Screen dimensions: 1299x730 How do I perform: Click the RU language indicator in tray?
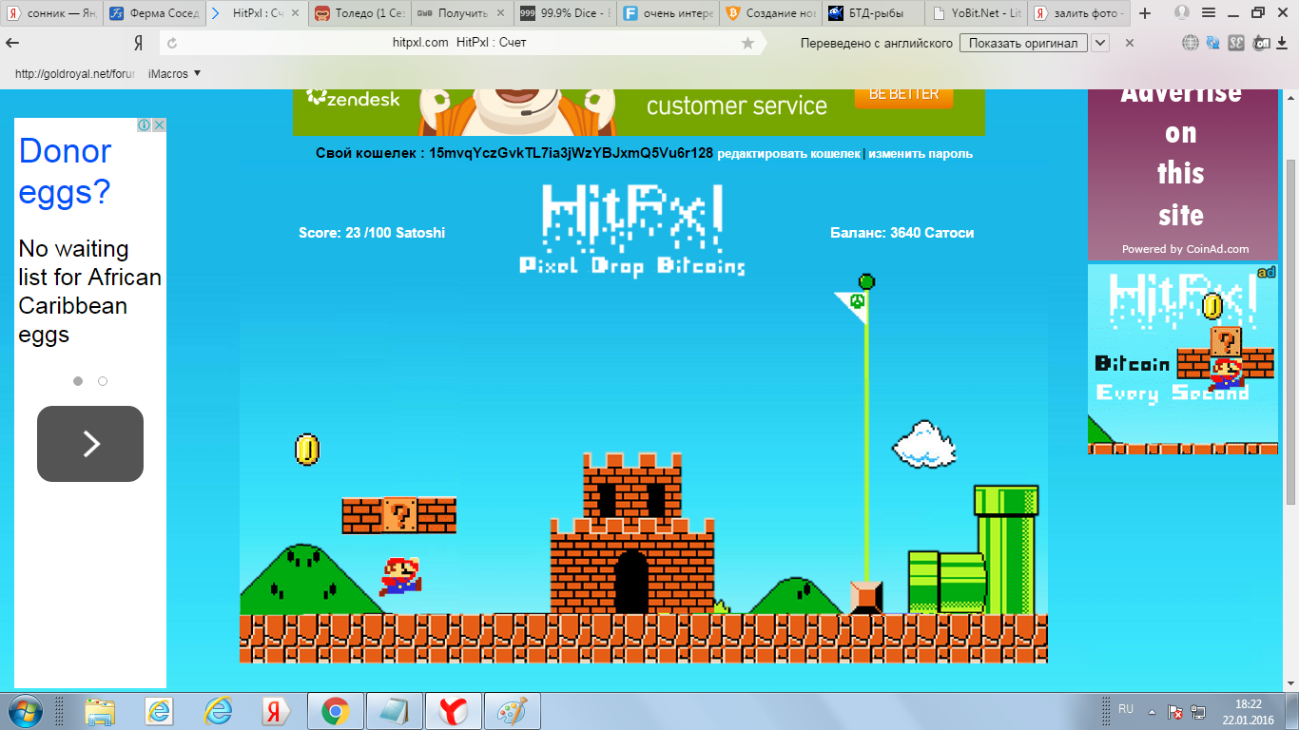pyautogui.click(x=1126, y=709)
